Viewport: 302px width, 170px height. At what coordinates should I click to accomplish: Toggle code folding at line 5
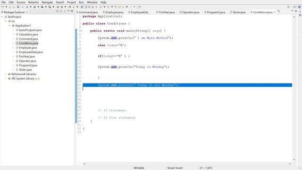click(x=81, y=31)
